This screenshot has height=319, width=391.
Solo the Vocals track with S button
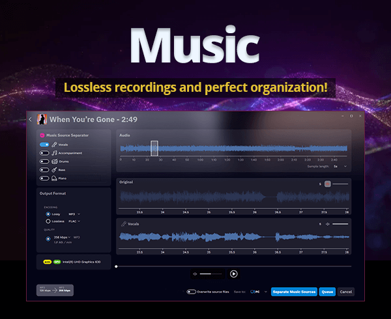(319, 224)
